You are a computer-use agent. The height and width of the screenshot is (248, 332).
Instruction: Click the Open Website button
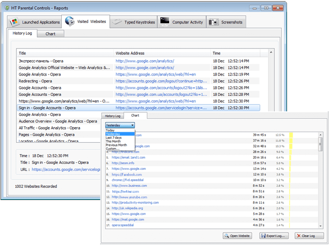238,236
